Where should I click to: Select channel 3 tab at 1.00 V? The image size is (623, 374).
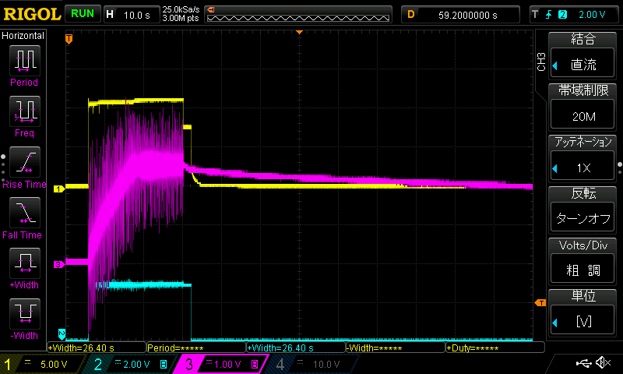pos(223,364)
